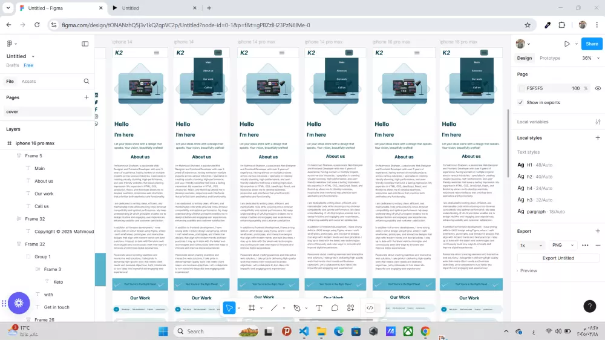Switch to the Assets tab in sidebar
Screen dimensions: 605x340
(x=28, y=82)
